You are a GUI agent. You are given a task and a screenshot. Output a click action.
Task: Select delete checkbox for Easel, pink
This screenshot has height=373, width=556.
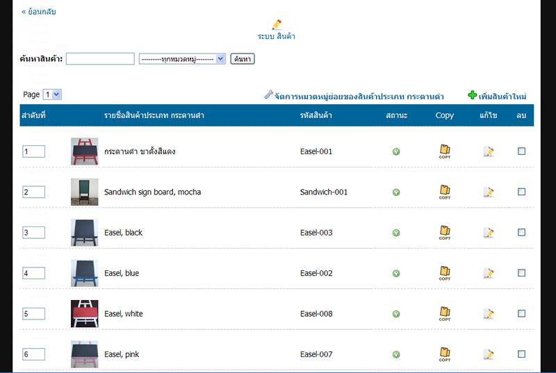(522, 354)
